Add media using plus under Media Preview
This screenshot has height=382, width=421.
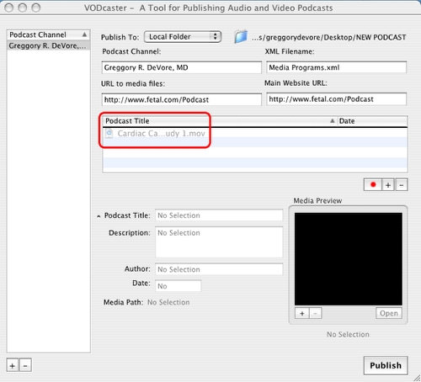click(302, 313)
